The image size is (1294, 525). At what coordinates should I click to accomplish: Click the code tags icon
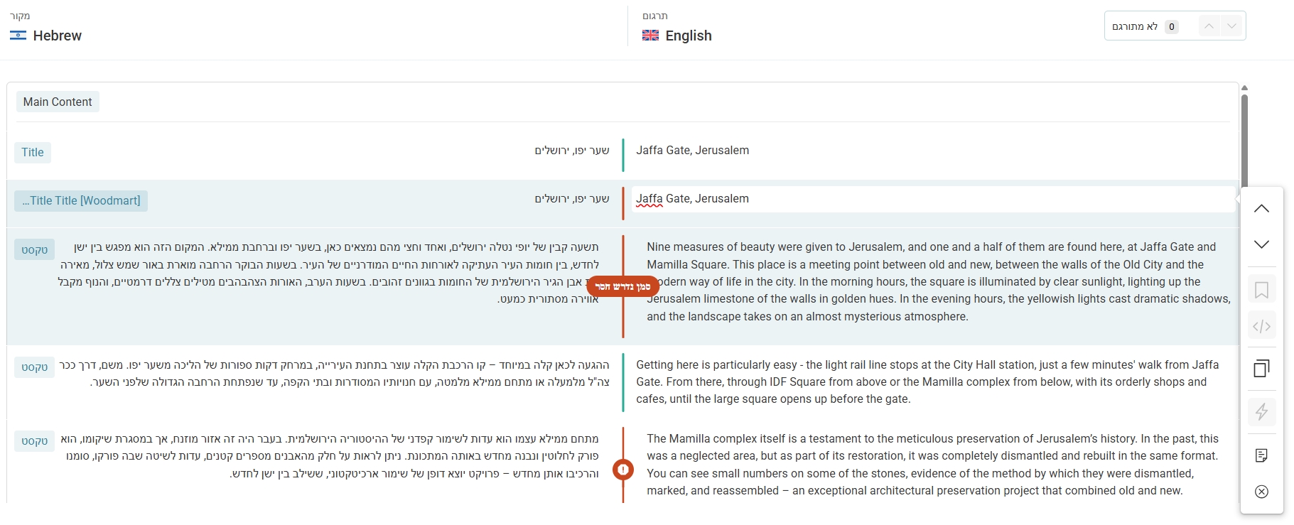(1261, 326)
